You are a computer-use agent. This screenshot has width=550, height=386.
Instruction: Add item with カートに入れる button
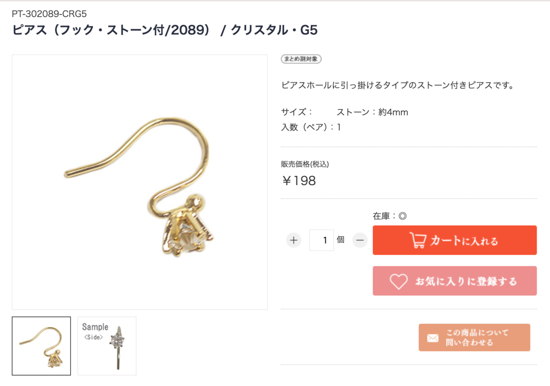point(455,240)
